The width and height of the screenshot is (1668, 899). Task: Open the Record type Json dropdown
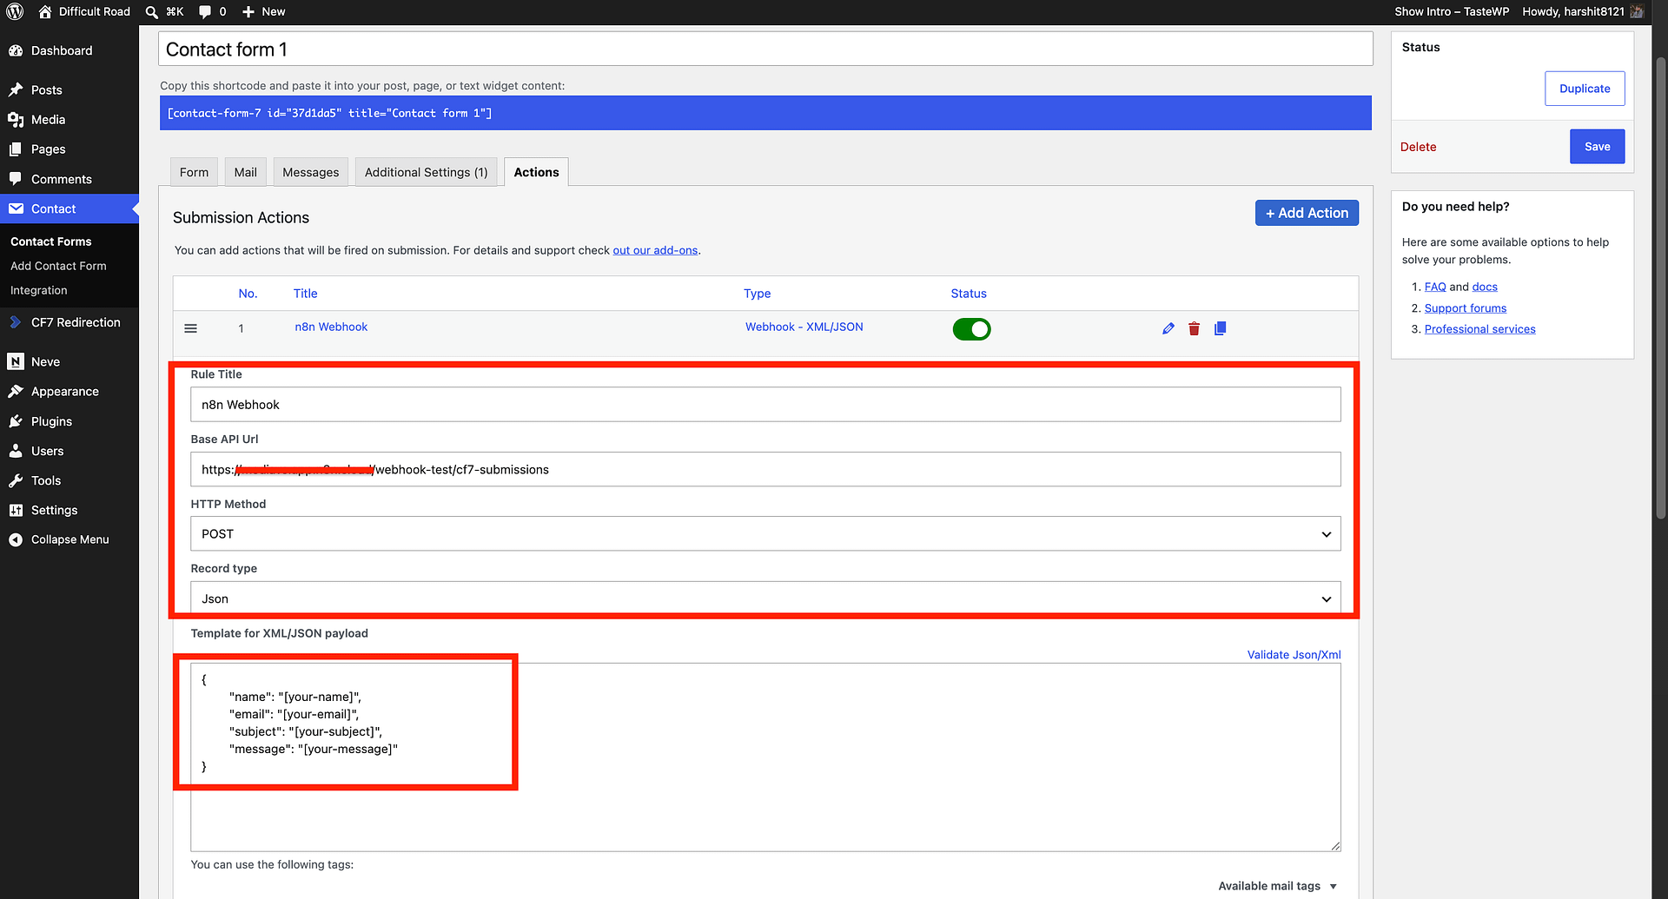(x=765, y=598)
